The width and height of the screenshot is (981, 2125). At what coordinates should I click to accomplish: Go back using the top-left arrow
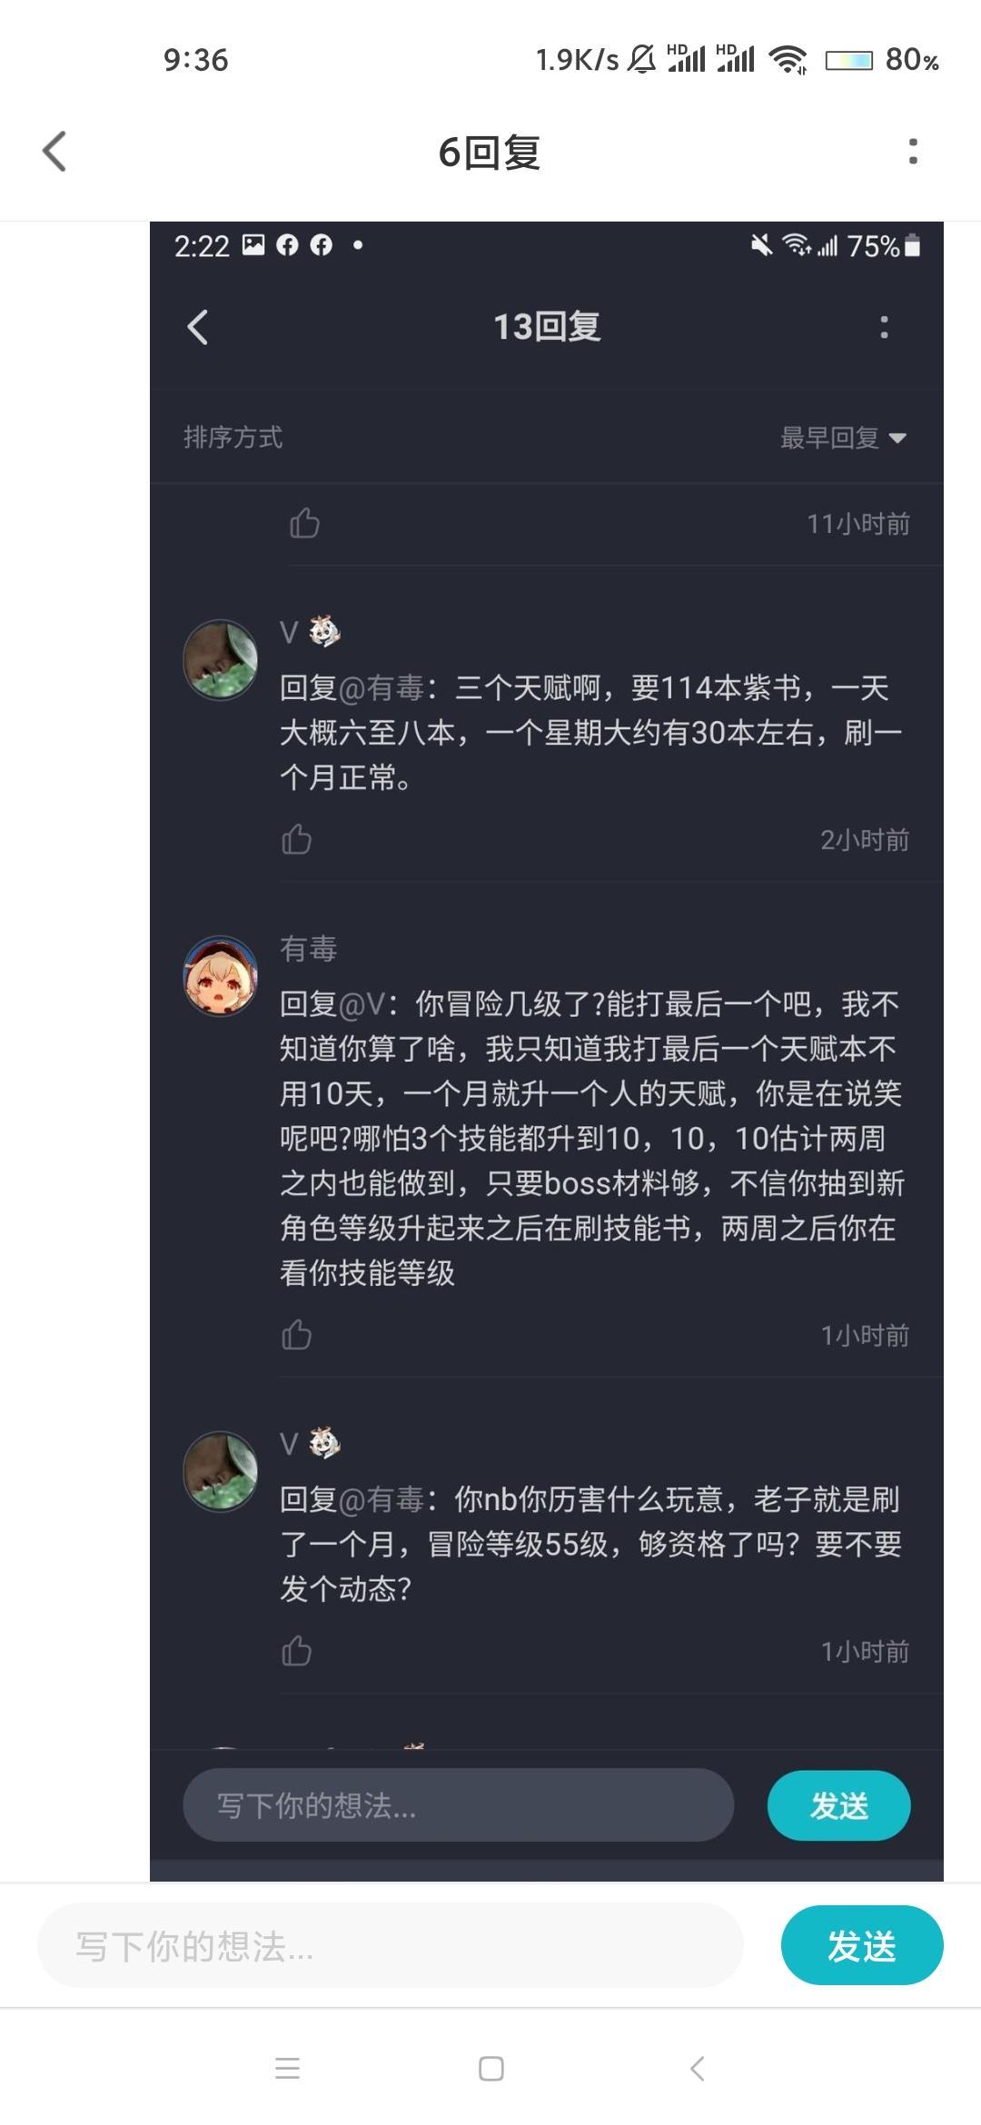click(54, 151)
